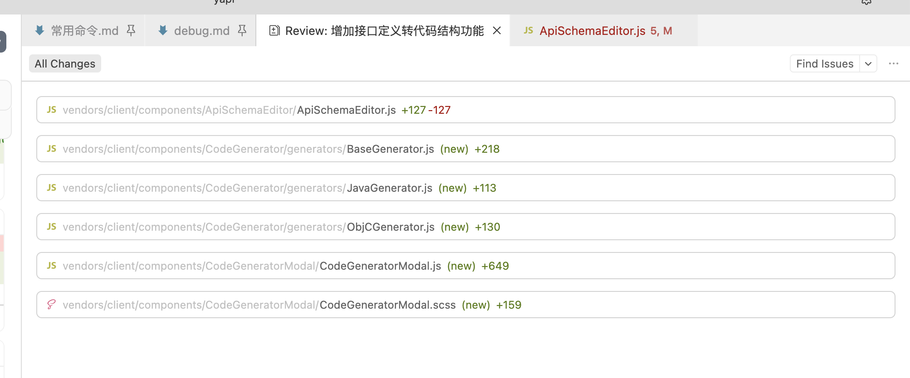Click the (new) label next to CodeGeneratorModal.js

pyautogui.click(x=461, y=266)
